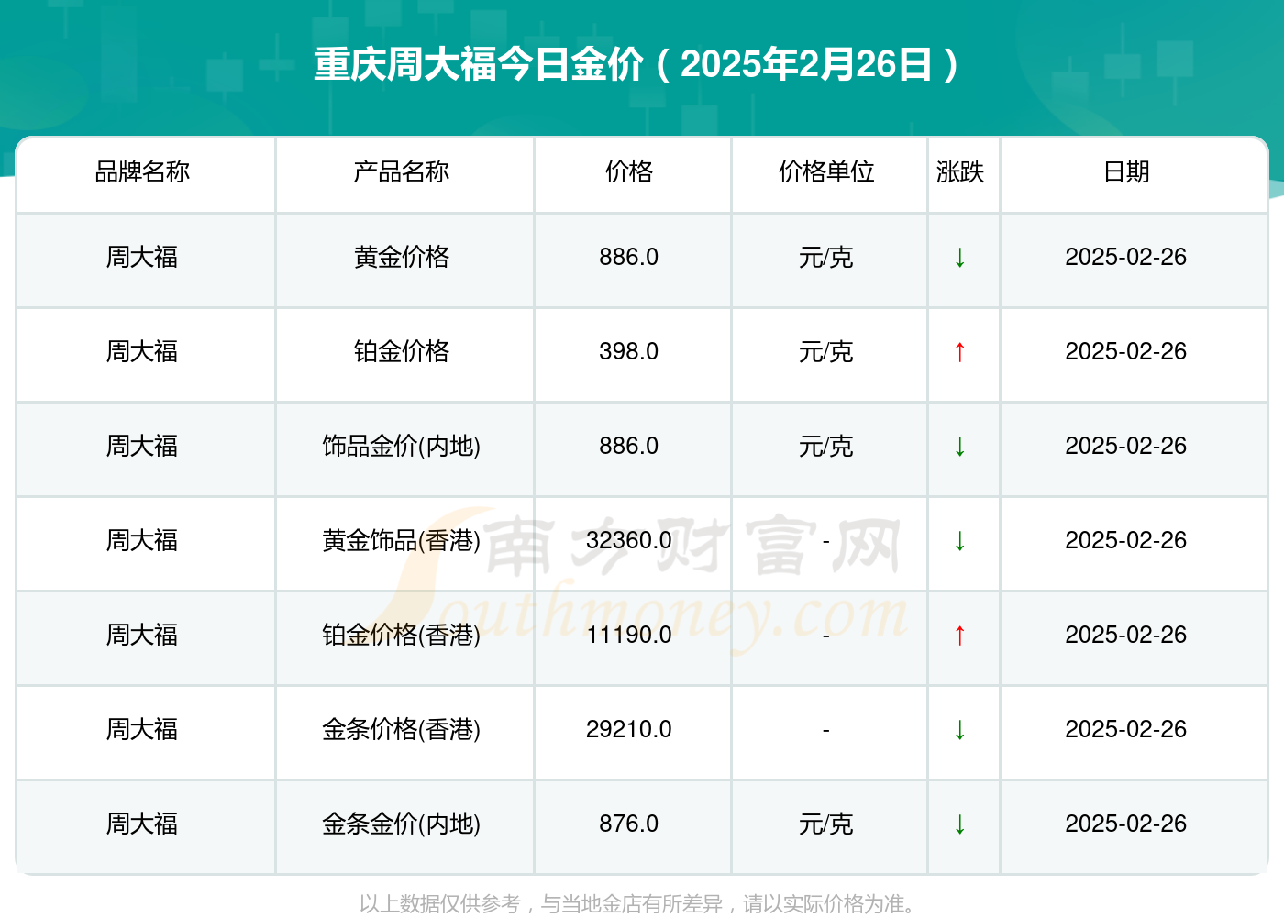1284x918 pixels.
Task: Click the 涨跌 column header
Action: (960, 171)
